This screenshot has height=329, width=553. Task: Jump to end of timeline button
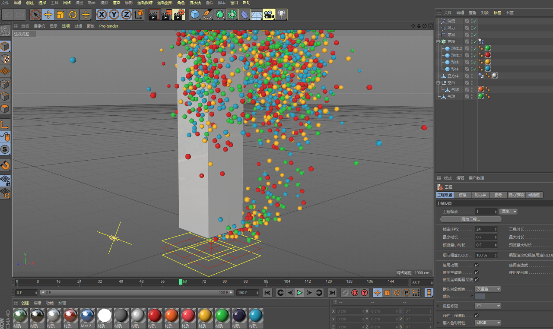(x=331, y=293)
